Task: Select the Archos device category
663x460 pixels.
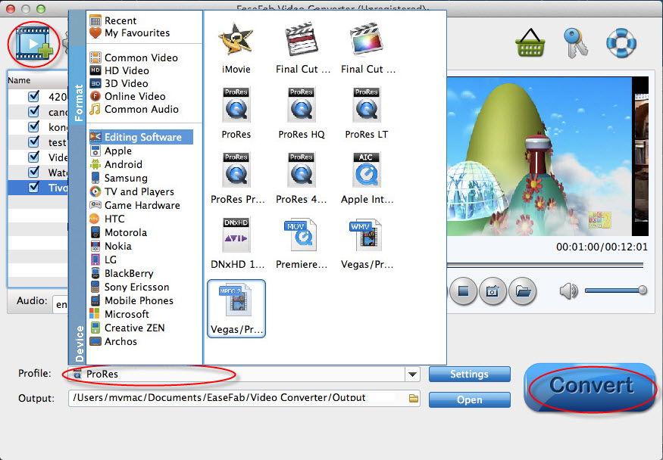Action: [x=114, y=341]
